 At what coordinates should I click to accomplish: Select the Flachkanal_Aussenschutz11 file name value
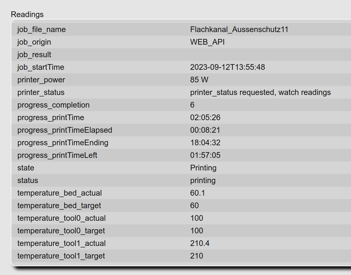click(239, 30)
